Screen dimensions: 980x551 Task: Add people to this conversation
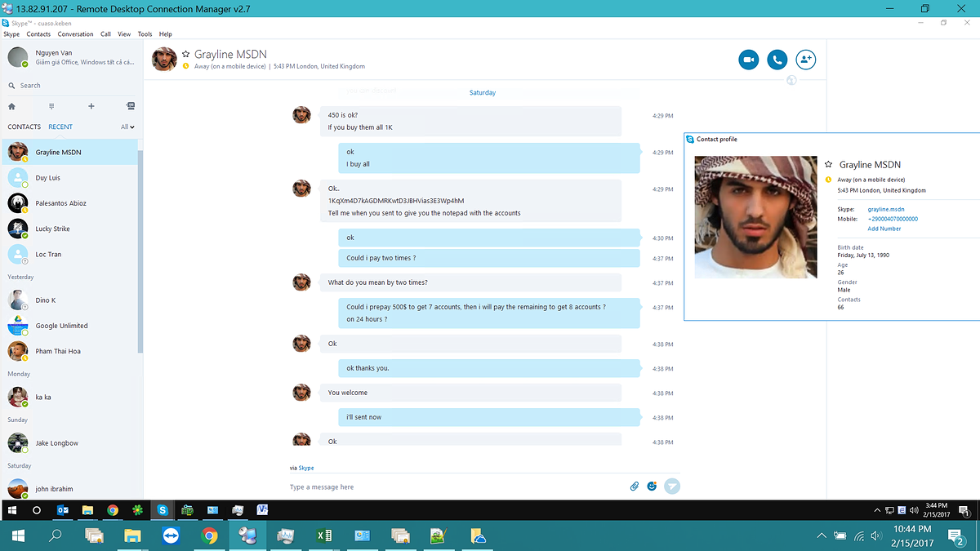coord(805,60)
